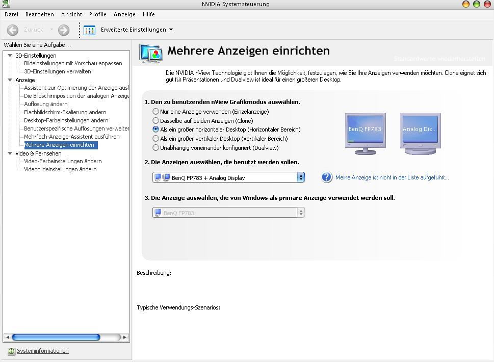Select Mehrere Anzeigen einrichten tree item
The image size is (494, 362).
pyautogui.click(x=61, y=145)
